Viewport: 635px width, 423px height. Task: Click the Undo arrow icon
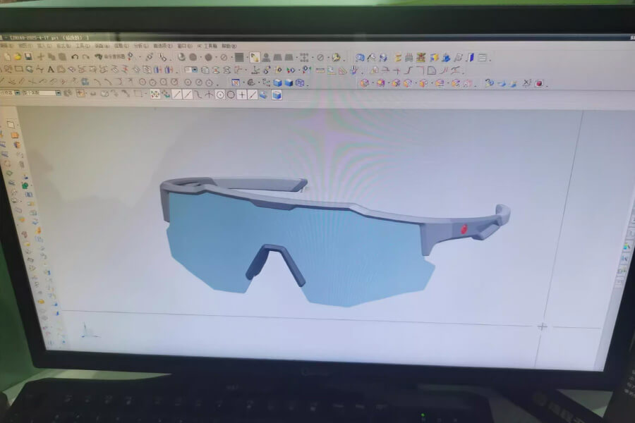click(75, 56)
